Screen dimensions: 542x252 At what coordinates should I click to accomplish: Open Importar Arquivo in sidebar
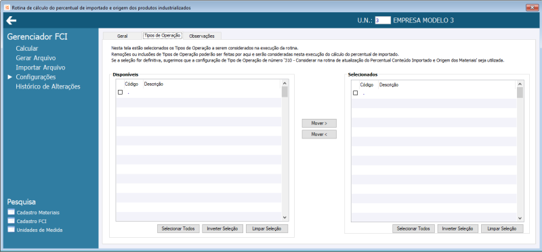(x=41, y=68)
